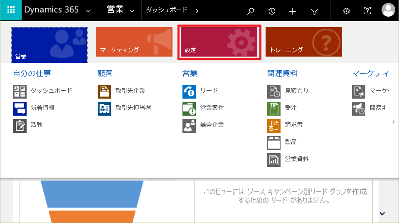Open the 営業資料 link
This screenshot has width=399, height=223.
click(x=296, y=159)
